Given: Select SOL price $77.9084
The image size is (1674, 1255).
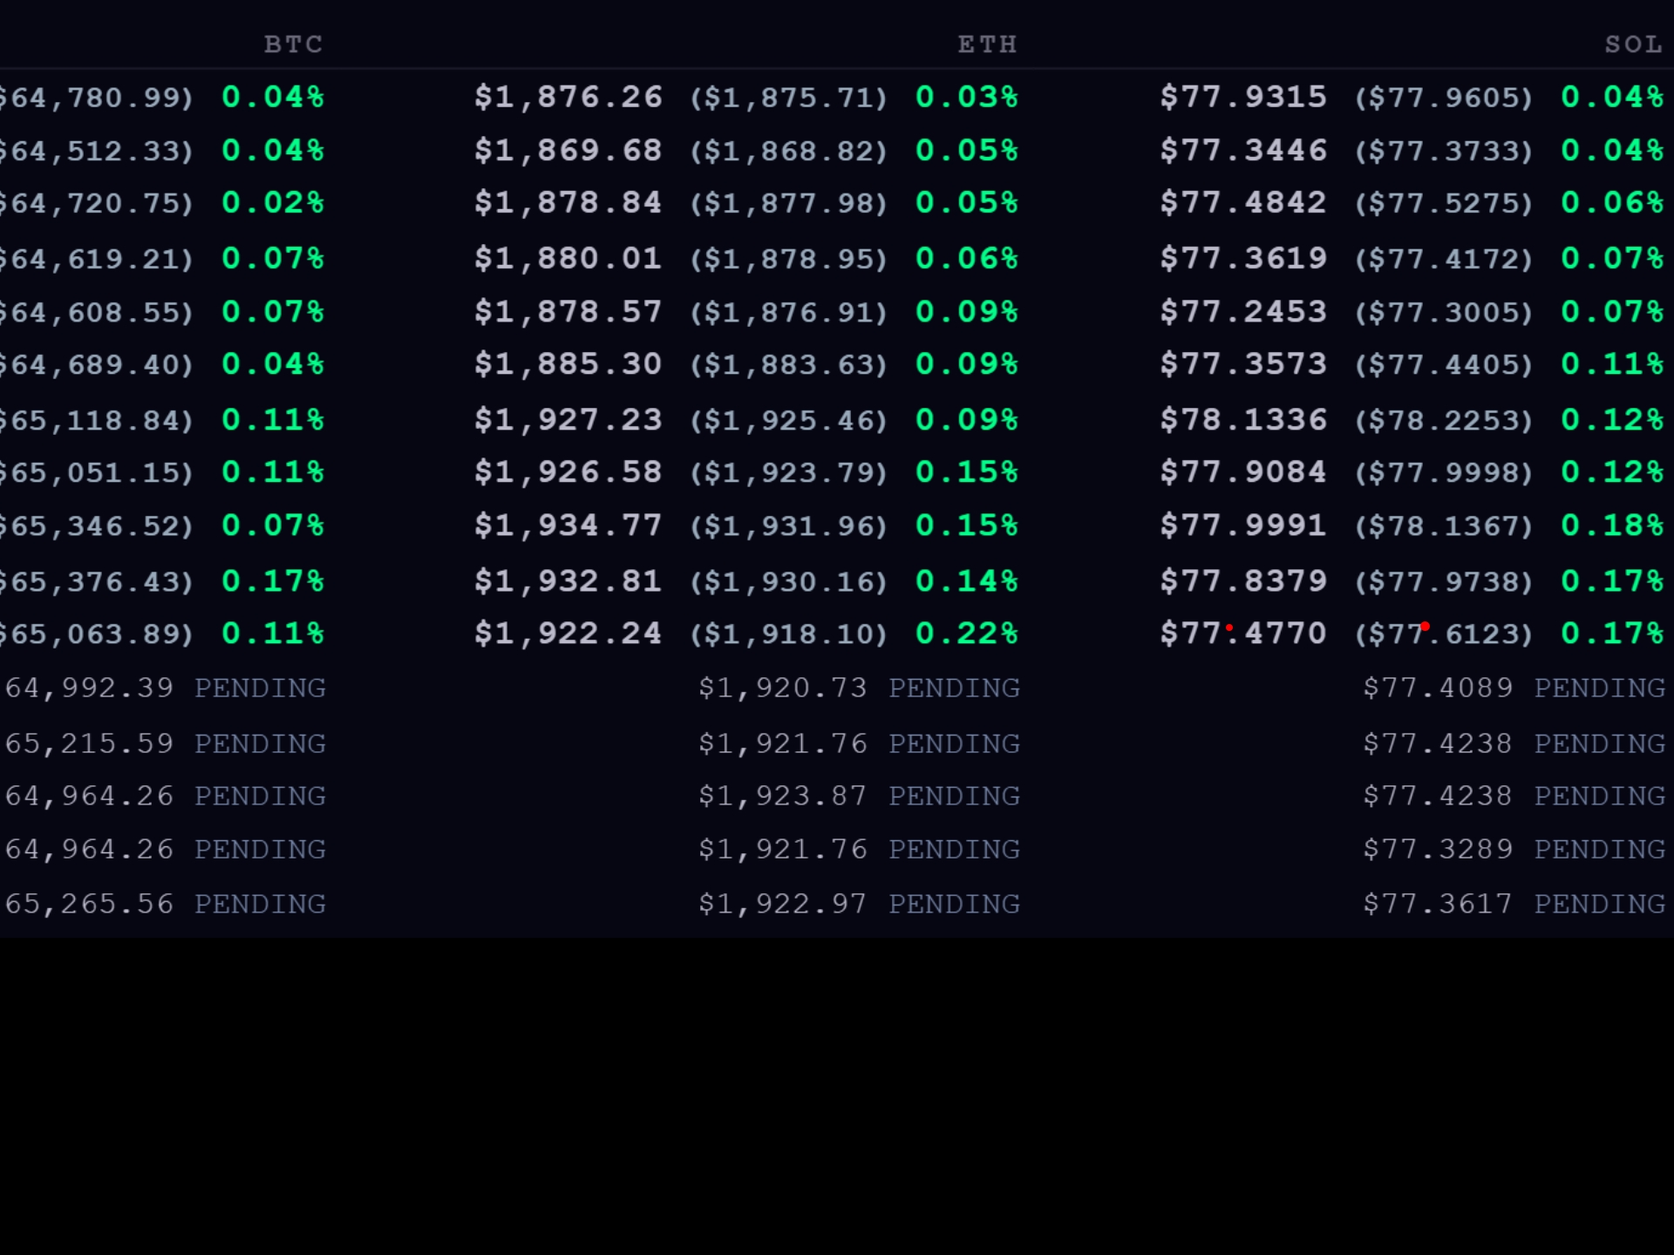Looking at the screenshot, I should [x=1243, y=471].
